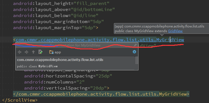209x103 pixels.
Task: Click the Edit Source pencil icon
Action: click(41, 52)
